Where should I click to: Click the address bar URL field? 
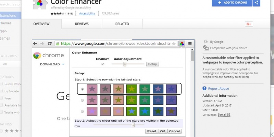[115, 44]
